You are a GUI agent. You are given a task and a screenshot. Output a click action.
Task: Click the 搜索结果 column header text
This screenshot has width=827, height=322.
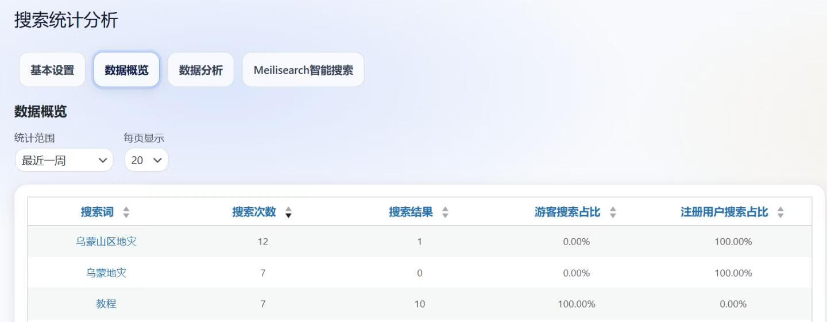(411, 212)
